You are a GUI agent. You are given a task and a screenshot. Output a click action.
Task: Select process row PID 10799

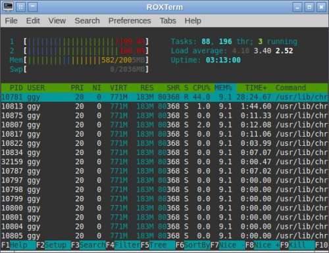[x=164, y=199]
